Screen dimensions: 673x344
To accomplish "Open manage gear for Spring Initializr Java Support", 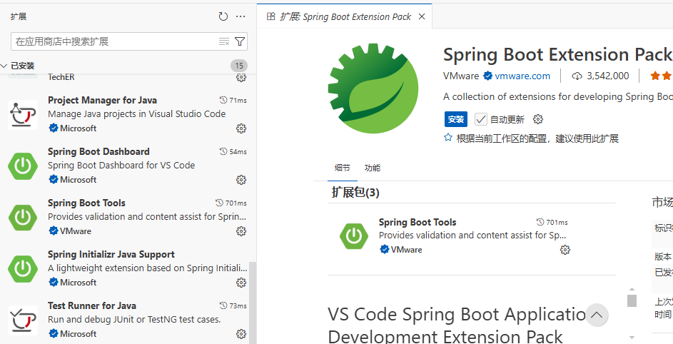I will [241, 283].
